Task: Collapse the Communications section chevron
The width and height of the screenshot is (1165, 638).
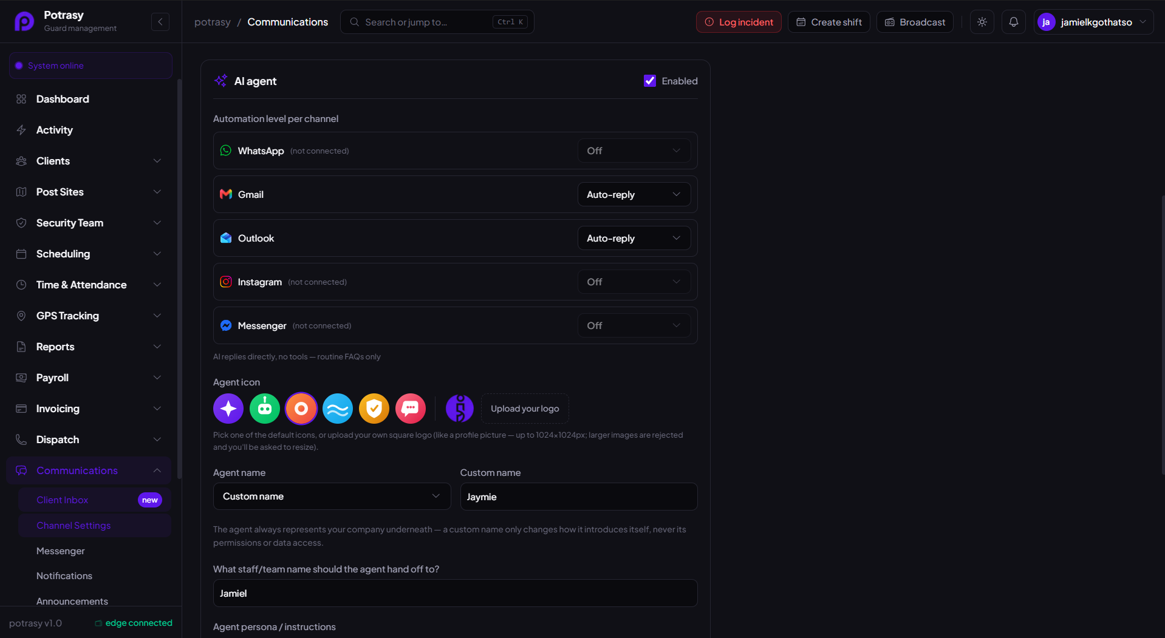Action: (157, 470)
